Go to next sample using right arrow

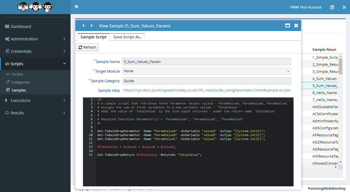(x=92, y=26)
